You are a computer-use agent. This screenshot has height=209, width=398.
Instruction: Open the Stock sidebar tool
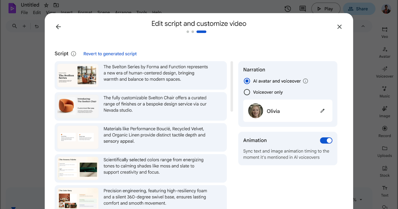click(385, 172)
